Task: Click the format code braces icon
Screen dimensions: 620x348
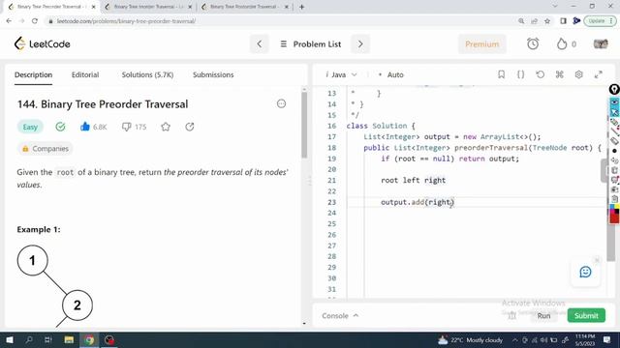Action: pyautogui.click(x=521, y=74)
